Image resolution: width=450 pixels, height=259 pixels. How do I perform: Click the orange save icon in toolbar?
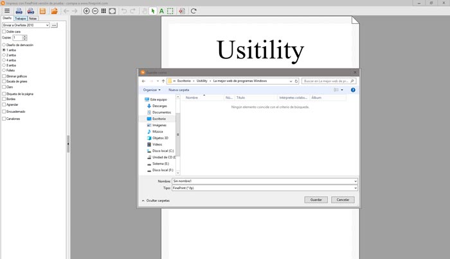(x=42, y=11)
